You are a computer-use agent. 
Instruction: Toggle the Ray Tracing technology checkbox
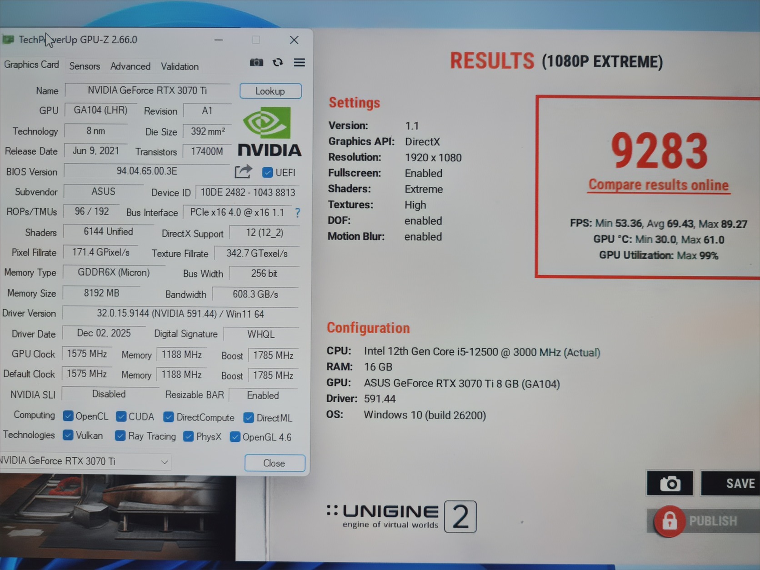pos(120,436)
